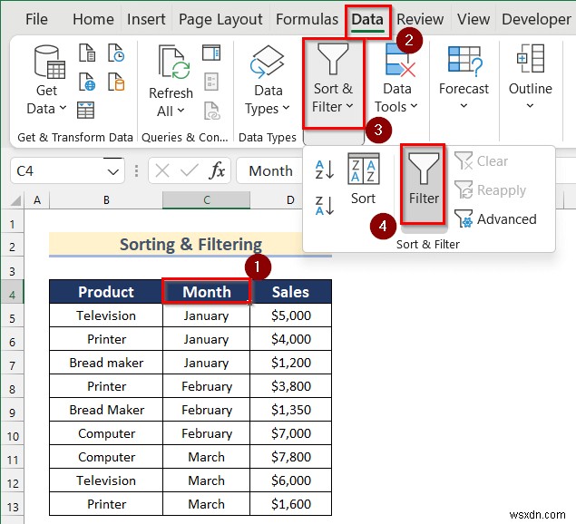Open the Get Data menu
This screenshot has width=576, height=524.
[x=47, y=80]
